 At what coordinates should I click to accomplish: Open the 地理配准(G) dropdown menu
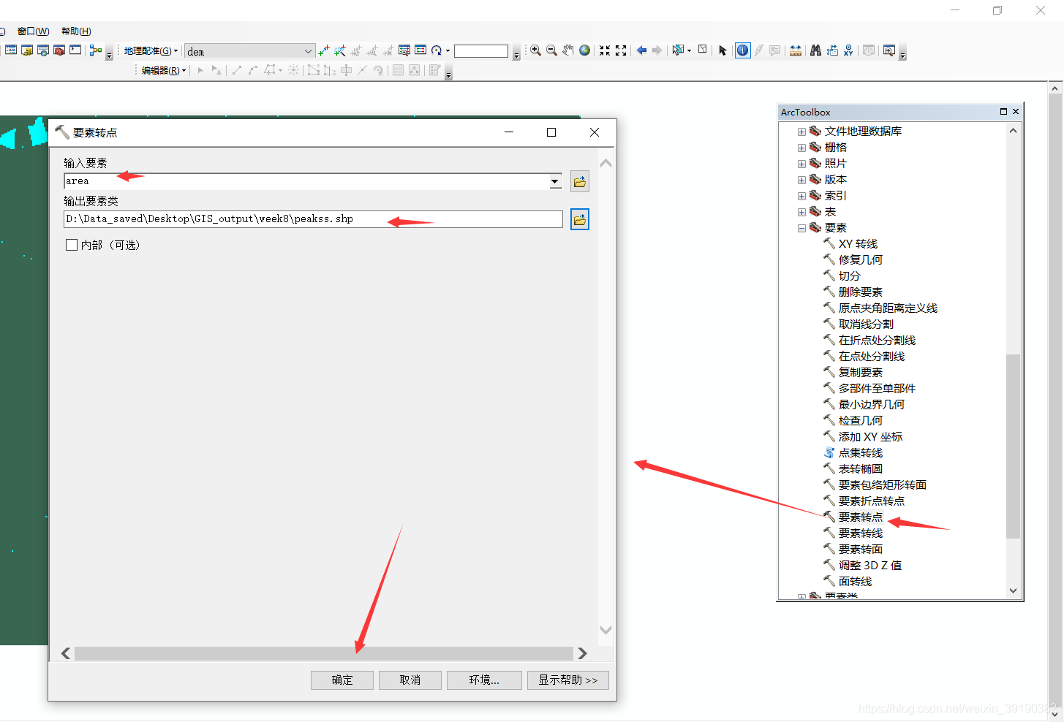pyautogui.click(x=151, y=51)
